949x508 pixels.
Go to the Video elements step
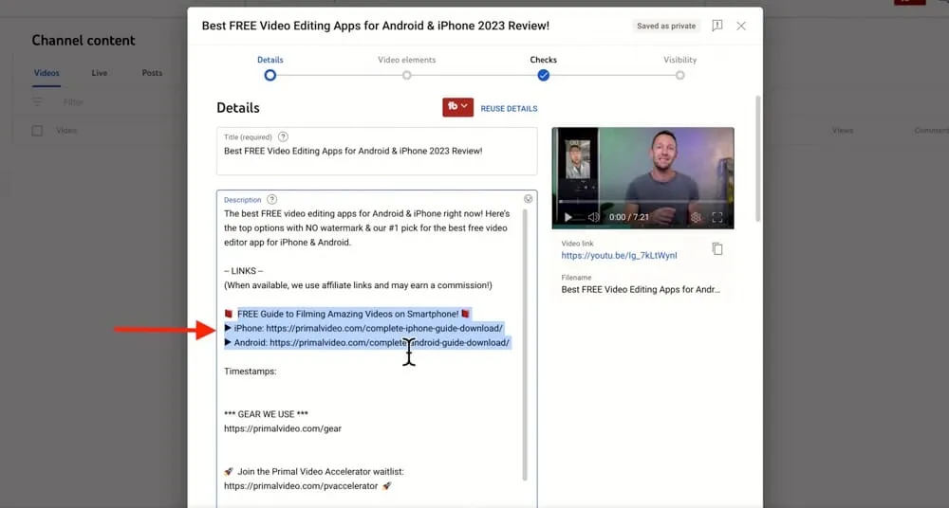pyautogui.click(x=406, y=75)
